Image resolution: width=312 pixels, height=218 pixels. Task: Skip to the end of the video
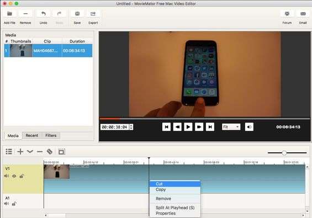210,127
